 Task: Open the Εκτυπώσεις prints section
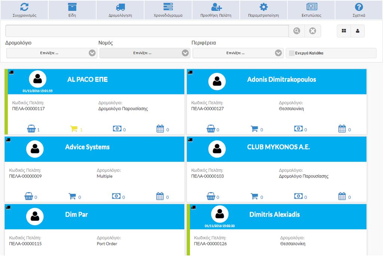pos(312,10)
